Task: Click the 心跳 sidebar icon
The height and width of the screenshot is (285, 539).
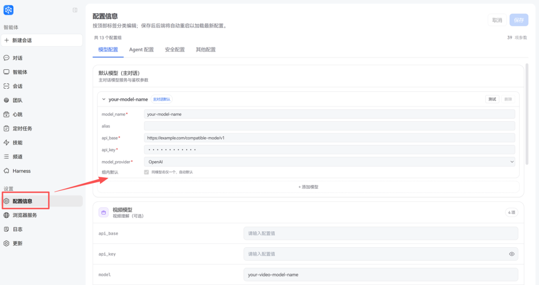Action: (x=6, y=114)
